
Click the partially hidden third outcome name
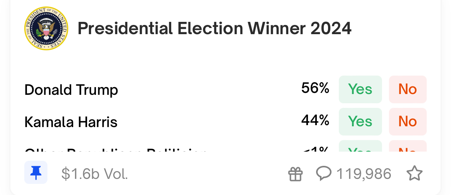116,150
